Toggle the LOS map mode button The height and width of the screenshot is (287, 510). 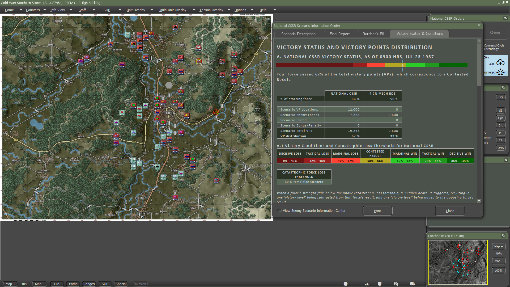[x=57, y=284]
